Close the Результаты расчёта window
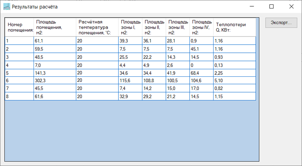Viewport: 302px width, 166px height. point(291,6)
